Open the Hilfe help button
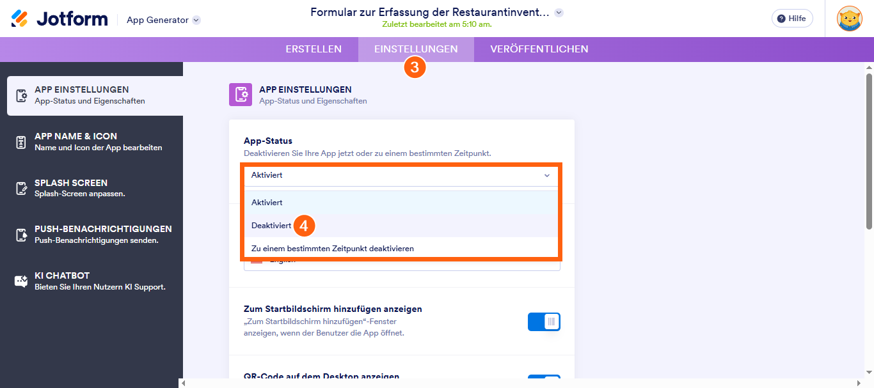This screenshot has width=874, height=388. pyautogui.click(x=792, y=19)
